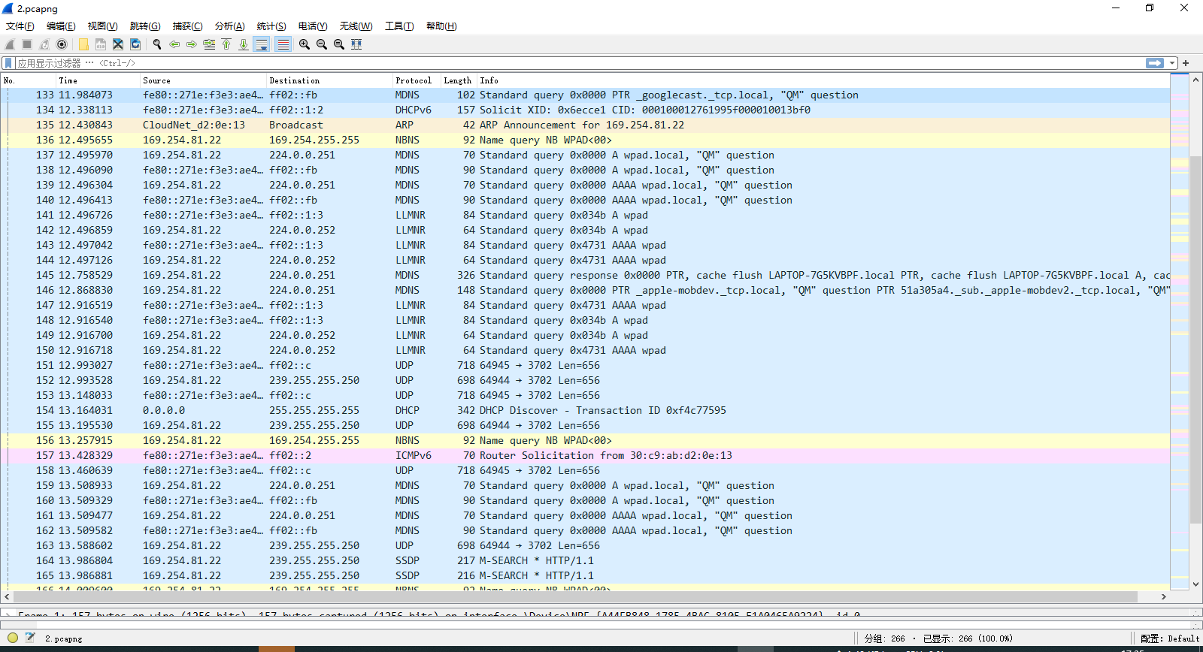
Task: Click the apply filter arrow button
Action: point(1154,63)
